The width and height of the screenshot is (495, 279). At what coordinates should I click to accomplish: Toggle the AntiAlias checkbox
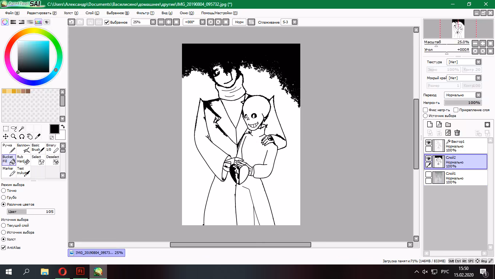(x=4, y=248)
